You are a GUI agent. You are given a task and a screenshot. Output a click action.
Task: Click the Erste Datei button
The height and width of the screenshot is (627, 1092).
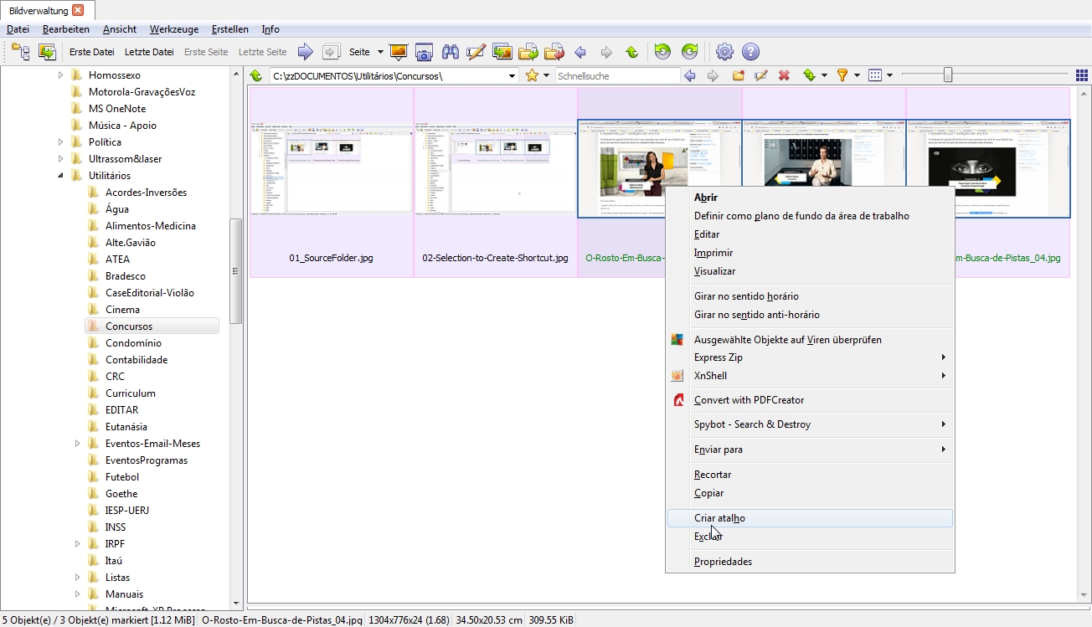pos(91,52)
